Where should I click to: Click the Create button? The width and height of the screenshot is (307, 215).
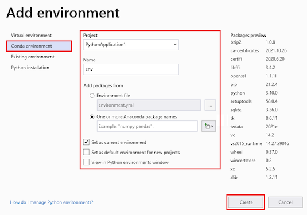click(x=246, y=202)
